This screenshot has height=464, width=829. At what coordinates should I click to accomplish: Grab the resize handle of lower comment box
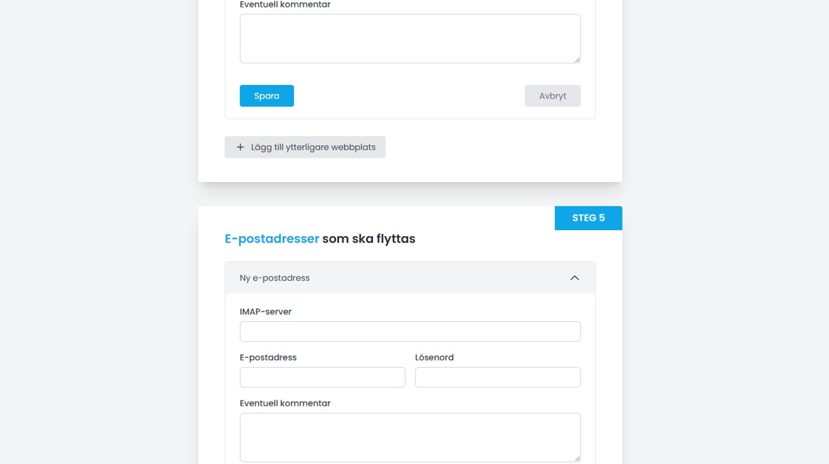coord(577,458)
